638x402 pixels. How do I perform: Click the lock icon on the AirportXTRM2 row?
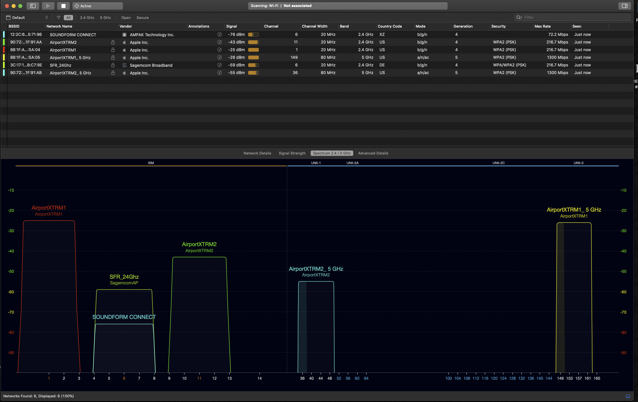pos(113,42)
